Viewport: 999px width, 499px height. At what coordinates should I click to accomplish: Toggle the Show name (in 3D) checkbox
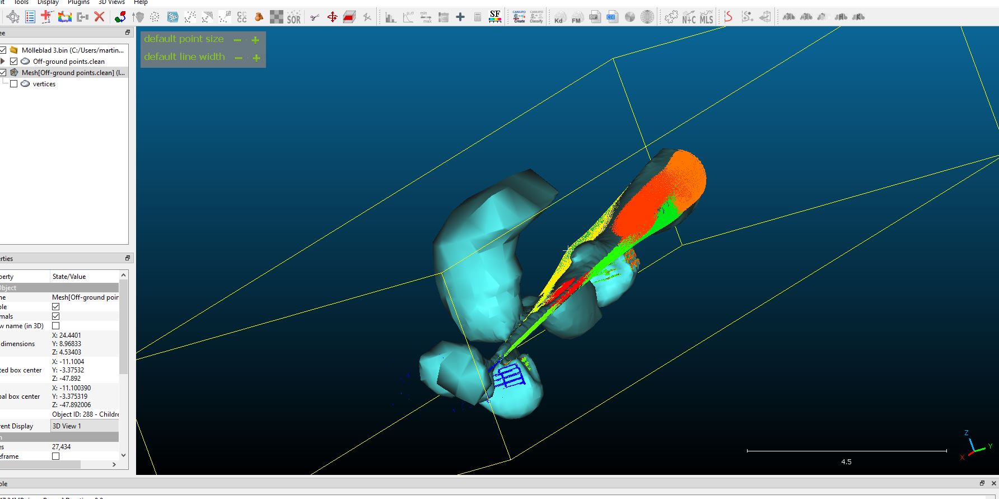pyautogui.click(x=55, y=325)
